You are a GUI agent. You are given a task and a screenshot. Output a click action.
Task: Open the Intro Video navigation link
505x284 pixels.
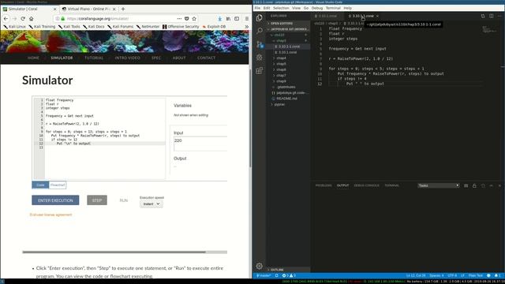[127, 58]
